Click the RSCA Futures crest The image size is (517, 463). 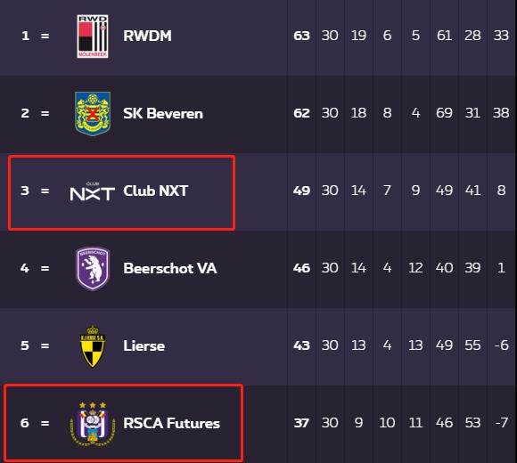pyautogui.click(x=93, y=424)
